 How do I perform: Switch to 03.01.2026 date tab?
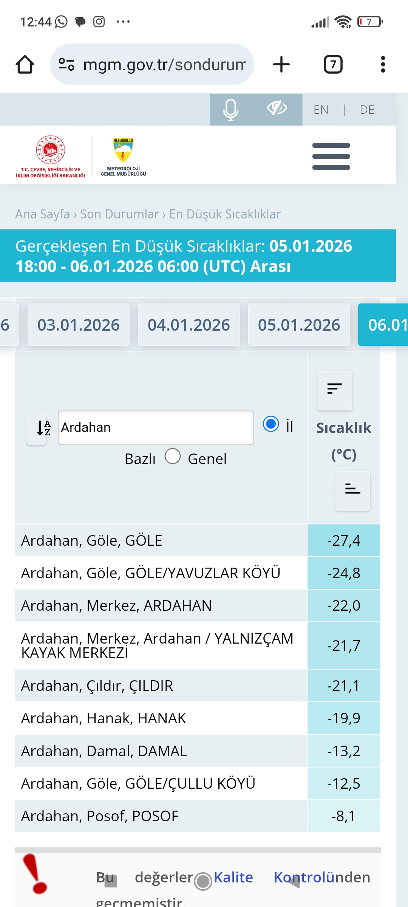[79, 325]
